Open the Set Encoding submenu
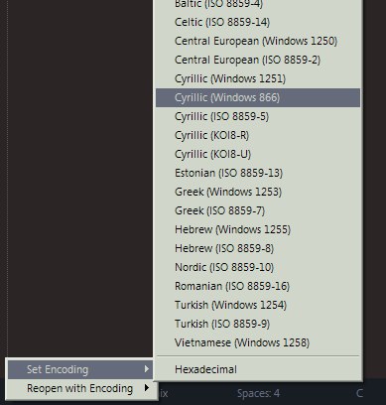The height and width of the screenshot is (405, 386). pyautogui.click(x=80, y=369)
